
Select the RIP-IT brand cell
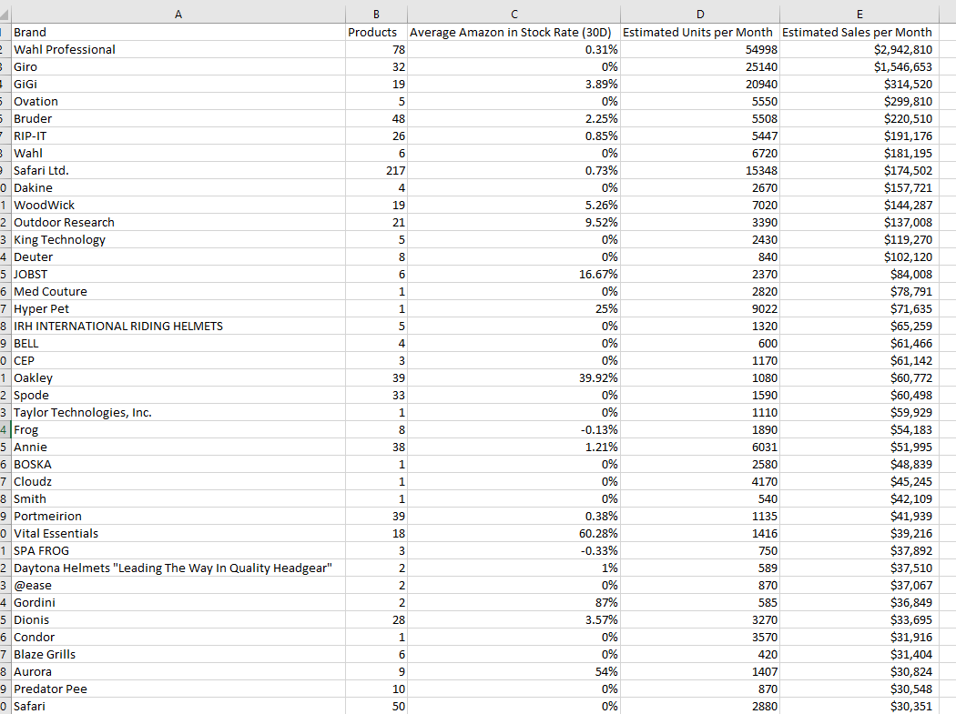[178, 136]
